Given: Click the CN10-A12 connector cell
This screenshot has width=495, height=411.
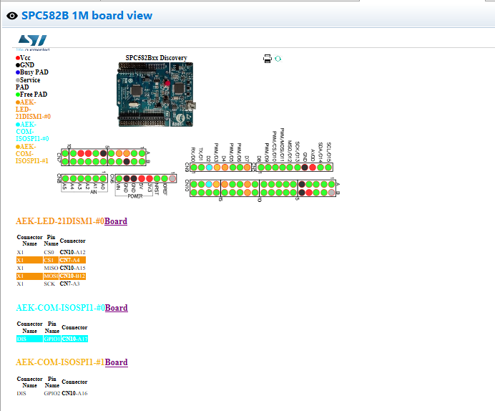Looking at the screenshot, I should [x=73, y=252].
